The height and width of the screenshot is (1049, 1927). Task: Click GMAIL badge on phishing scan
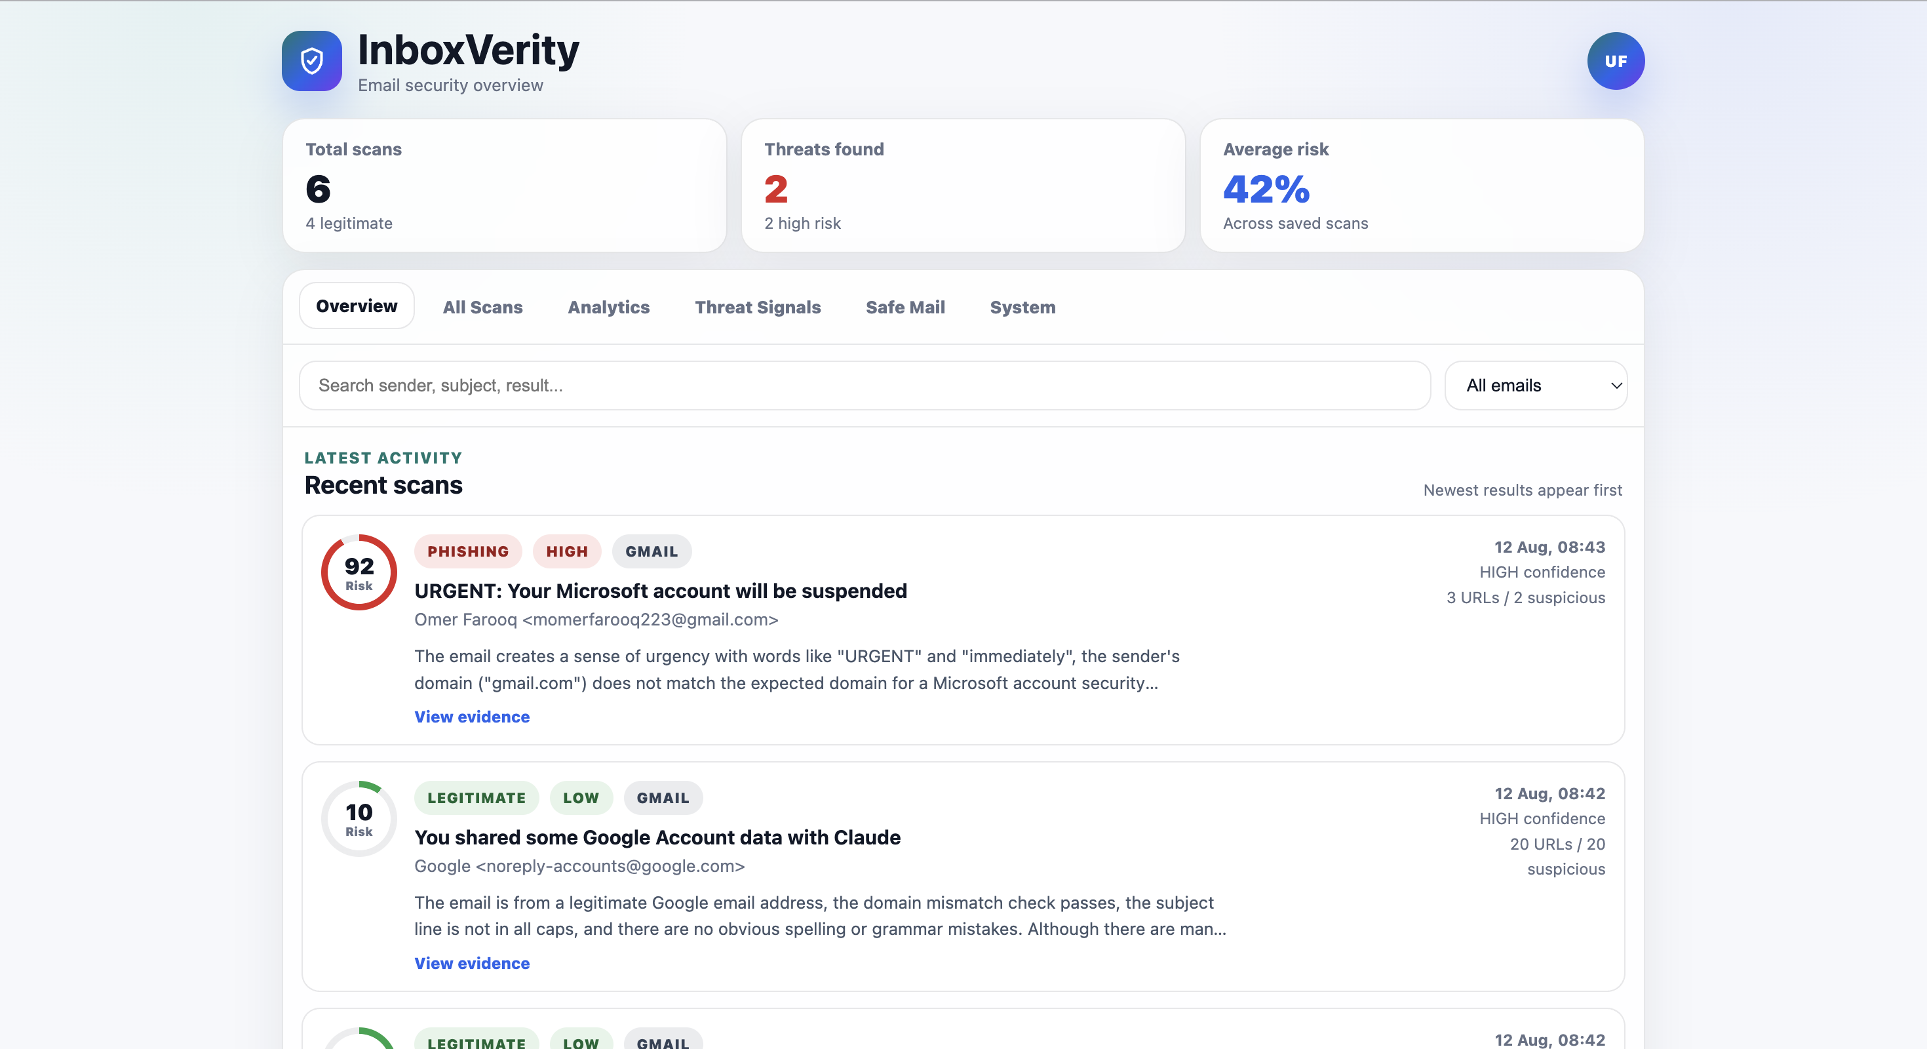pyautogui.click(x=652, y=551)
